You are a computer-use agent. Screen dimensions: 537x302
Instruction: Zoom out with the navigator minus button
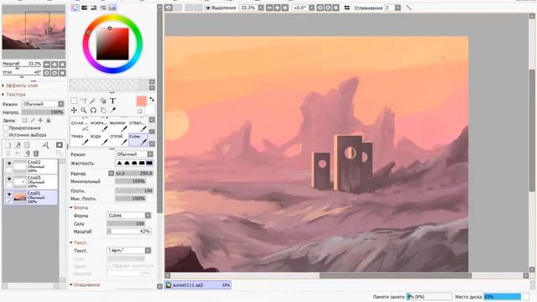point(47,65)
